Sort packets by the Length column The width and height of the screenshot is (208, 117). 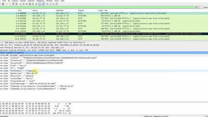click(100, 10)
